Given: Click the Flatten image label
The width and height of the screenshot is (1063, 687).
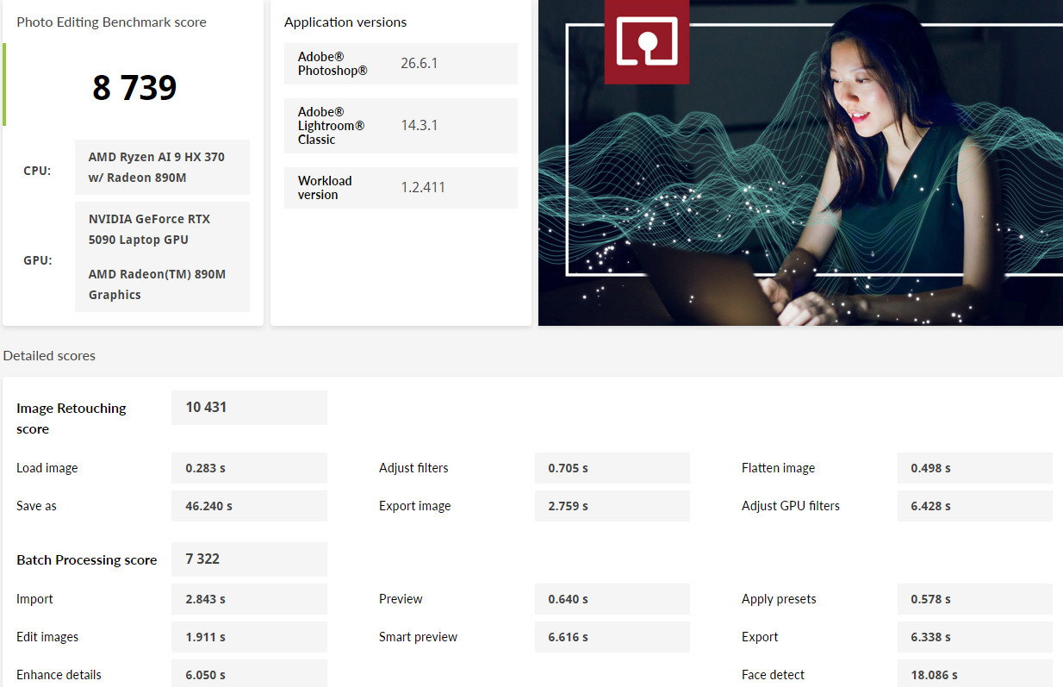Looking at the screenshot, I should point(778,468).
